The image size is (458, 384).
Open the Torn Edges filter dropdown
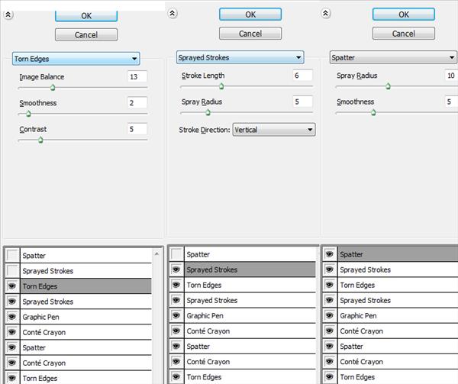76,59
